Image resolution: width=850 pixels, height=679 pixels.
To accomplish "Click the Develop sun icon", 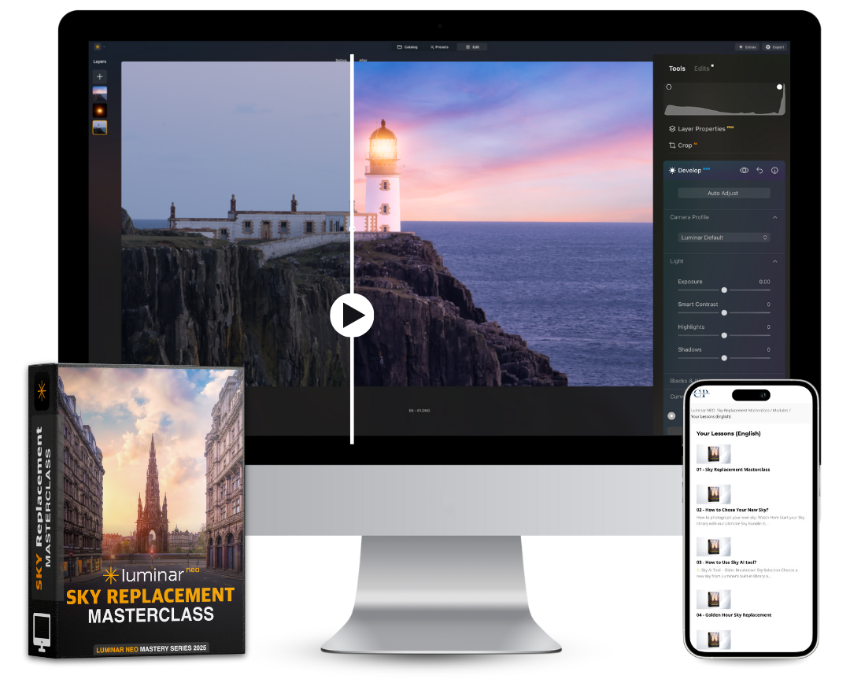I will pyautogui.click(x=672, y=170).
